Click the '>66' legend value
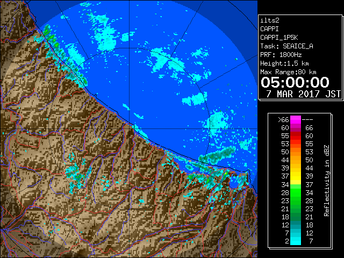The height and width of the screenshot is (258, 344). [x=283, y=120]
